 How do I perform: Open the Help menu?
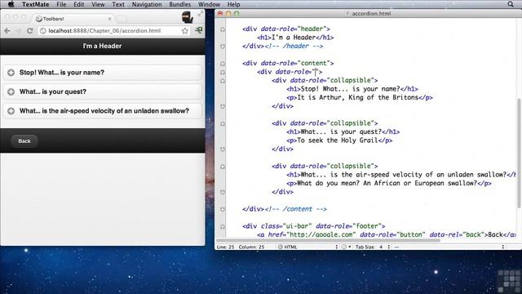234,4
